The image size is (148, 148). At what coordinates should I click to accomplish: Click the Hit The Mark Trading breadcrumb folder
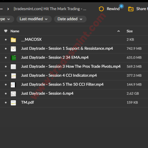(x=50, y=9)
